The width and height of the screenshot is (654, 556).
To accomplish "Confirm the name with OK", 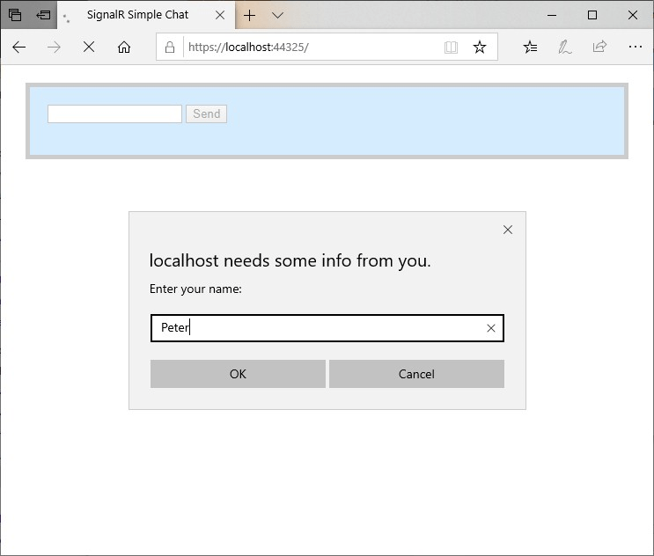I will click(x=238, y=374).
